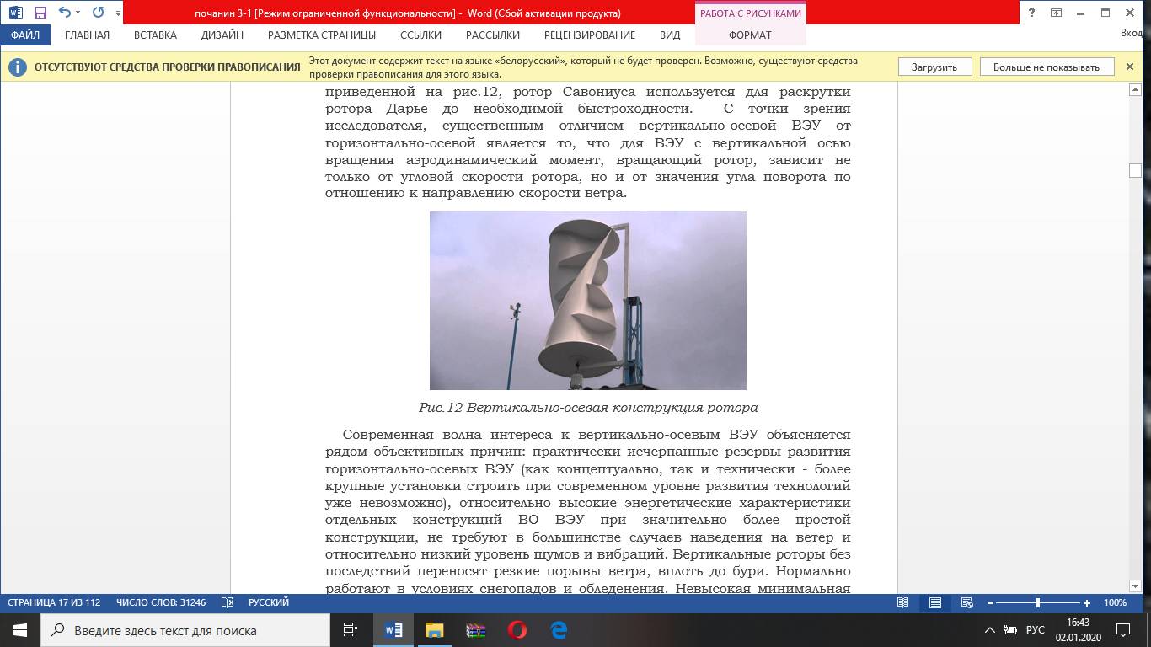Switch to Web Layout view icon
Screen dimensions: 1151x647
coord(967,602)
